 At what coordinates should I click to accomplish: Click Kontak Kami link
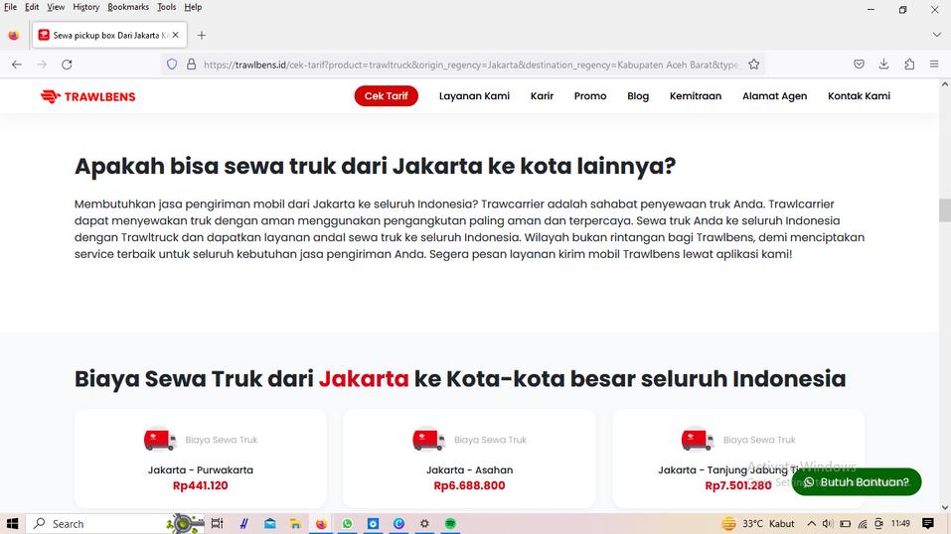tap(859, 95)
